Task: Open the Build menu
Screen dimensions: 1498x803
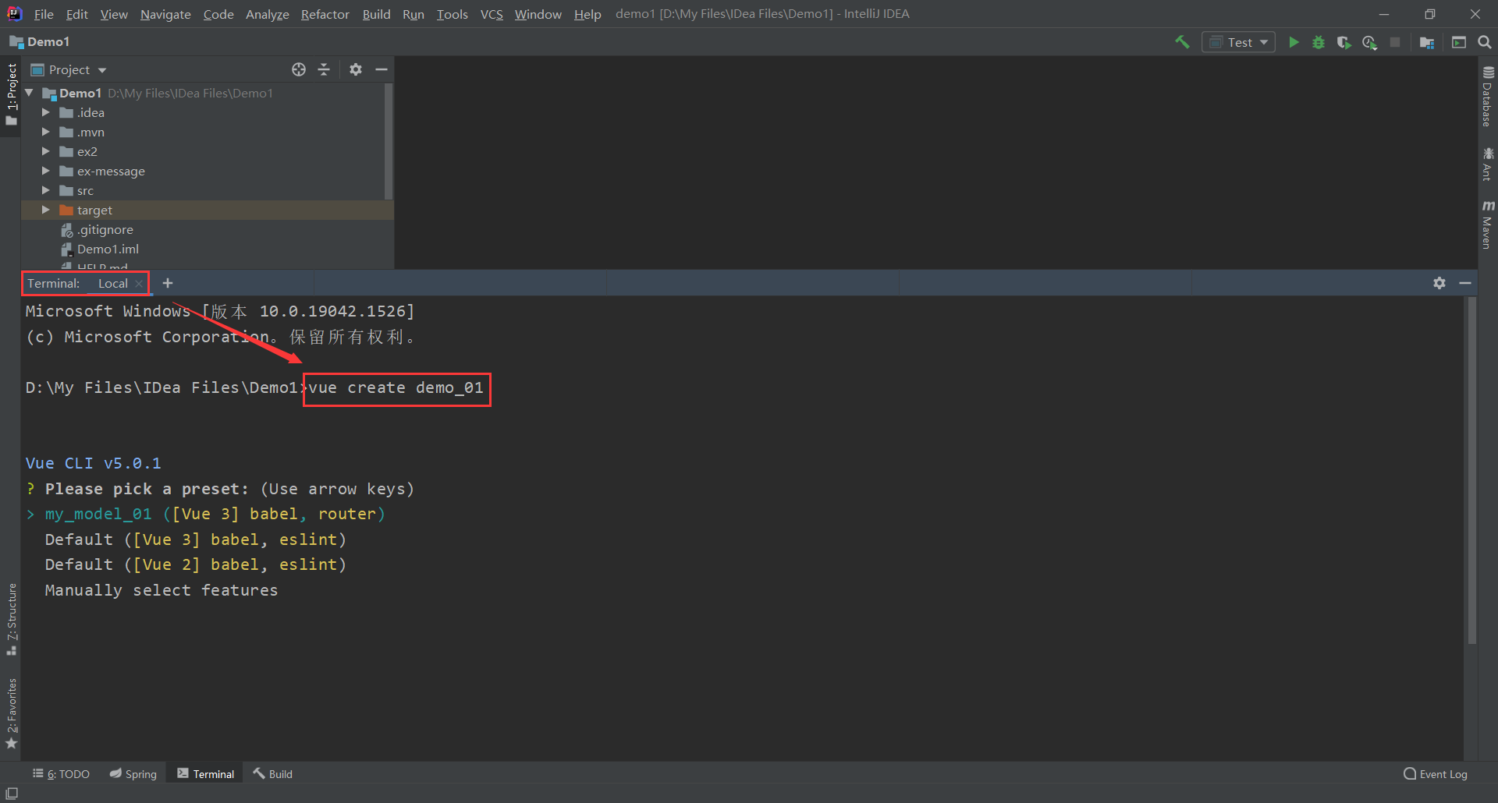Action: pyautogui.click(x=376, y=14)
